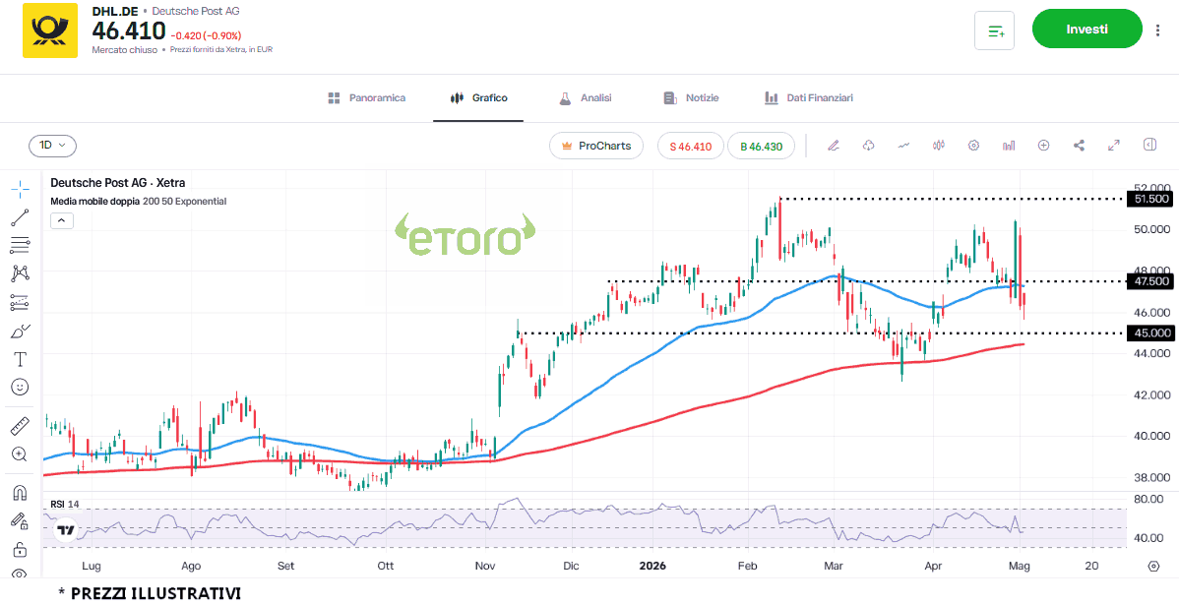1179x604 pixels.
Task: Open the three-dot more options menu
Action: [x=1157, y=30]
